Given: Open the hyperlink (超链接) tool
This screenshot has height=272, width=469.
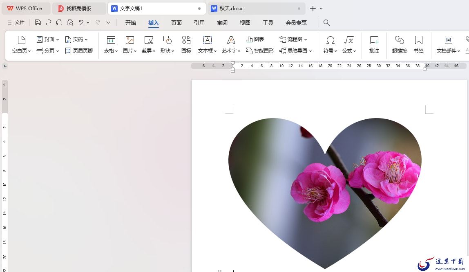Looking at the screenshot, I should pos(399,45).
